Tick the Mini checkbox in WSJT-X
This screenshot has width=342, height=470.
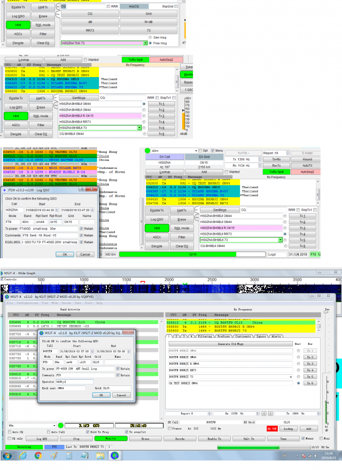(x=321, y=438)
